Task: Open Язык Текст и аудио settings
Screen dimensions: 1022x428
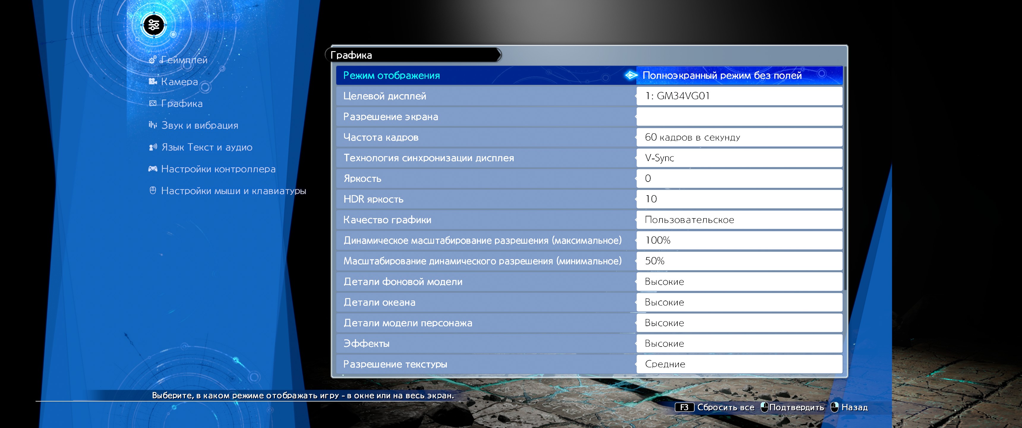Action: [x=207, y=147]
